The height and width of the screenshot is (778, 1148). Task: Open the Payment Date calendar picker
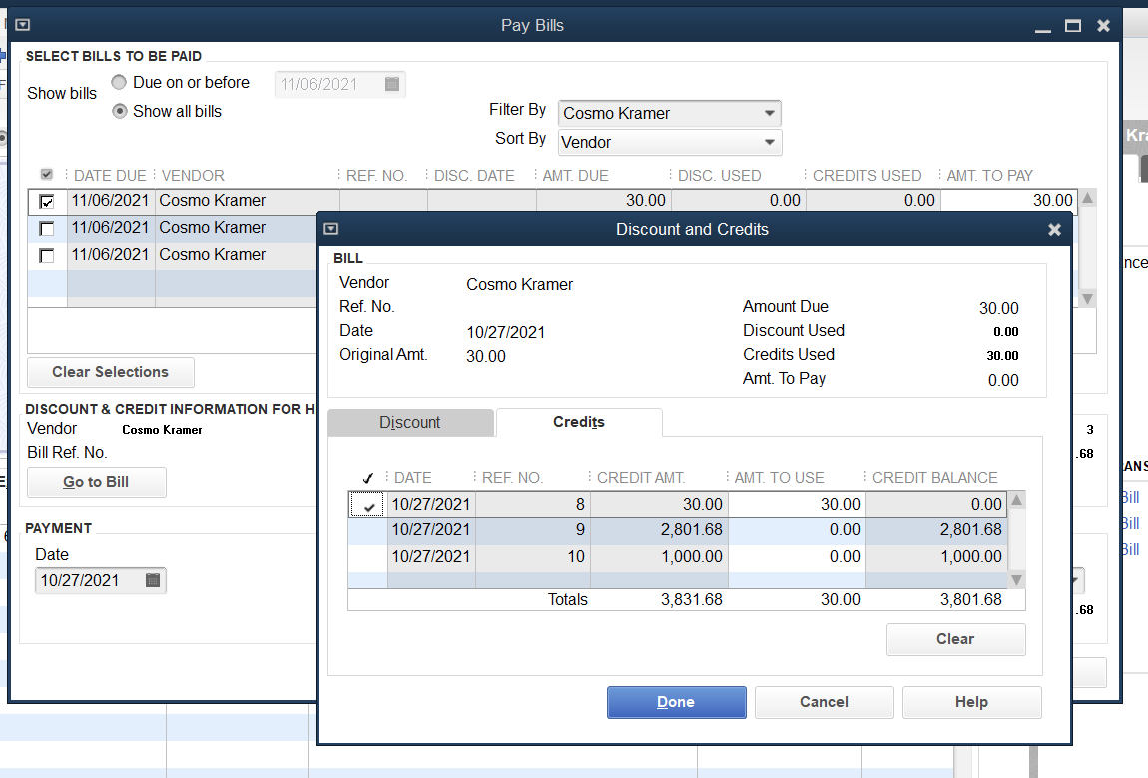(153, 580)
